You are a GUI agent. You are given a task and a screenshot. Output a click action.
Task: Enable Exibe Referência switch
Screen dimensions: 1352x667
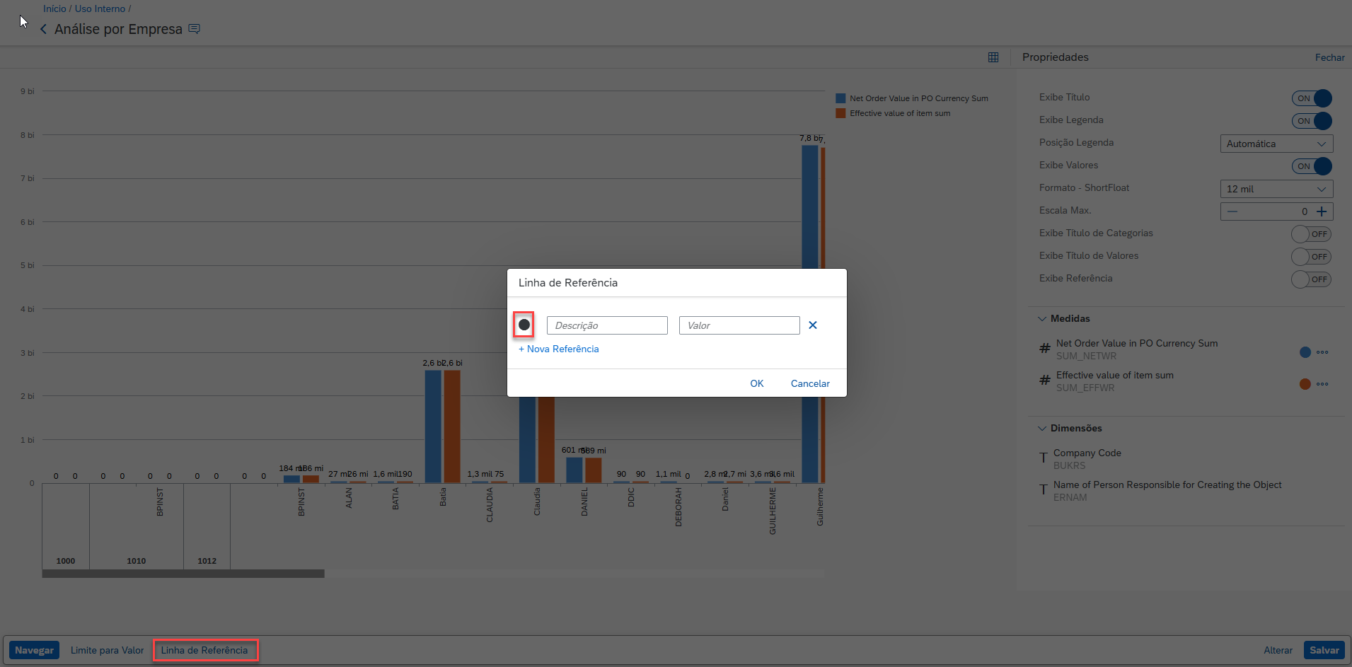pyautogui.click(x=1312, y=279)
